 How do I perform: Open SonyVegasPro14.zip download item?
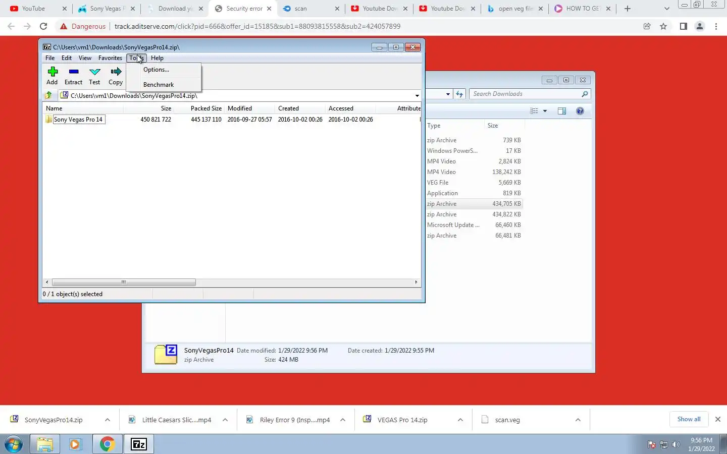[54, 420]
